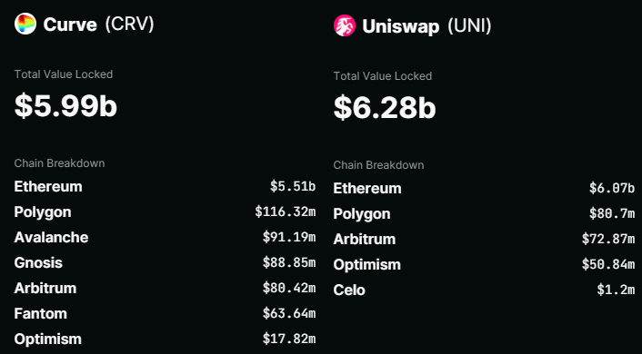Open the Uniswap (UNI) title link
Image resolution: width=642 pixels, height=354 pixels.
(x=426, y=26)
